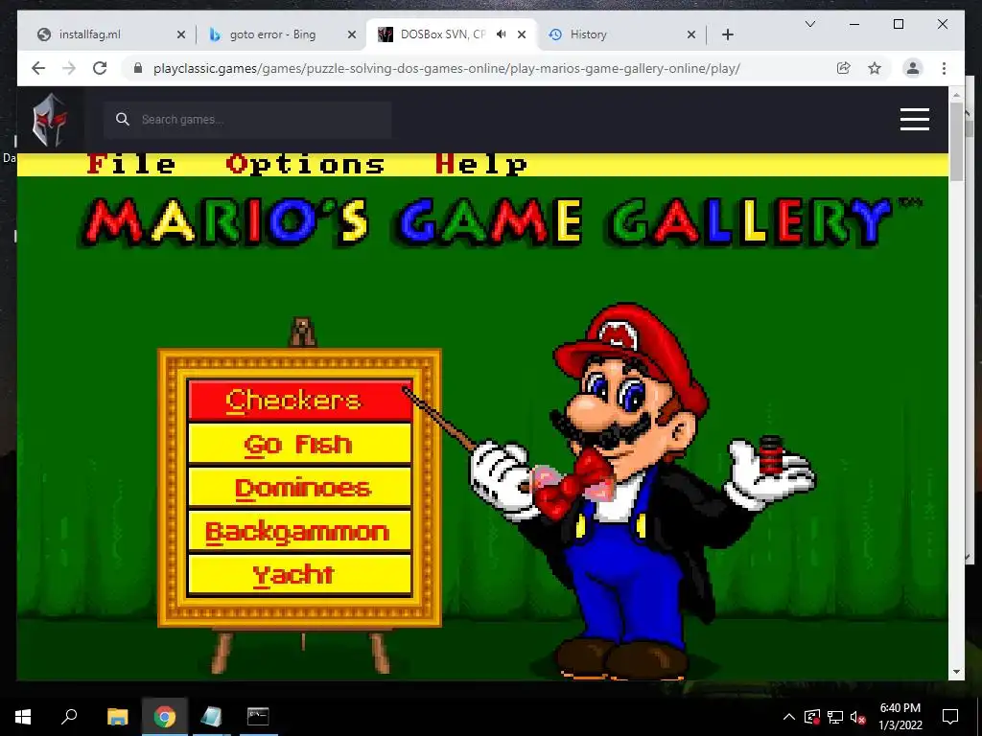The width and height of the screenshot is (982, 736).
Task: Click the search magnifier icon in the games search
Action: 123,119
